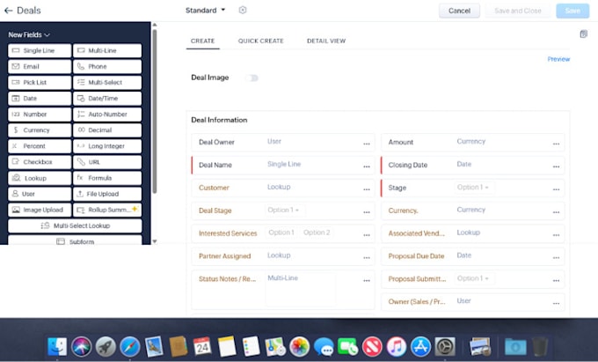598x362 pixels.
Task: Open the Closing Date field options menu
Action: coord(556,166)
